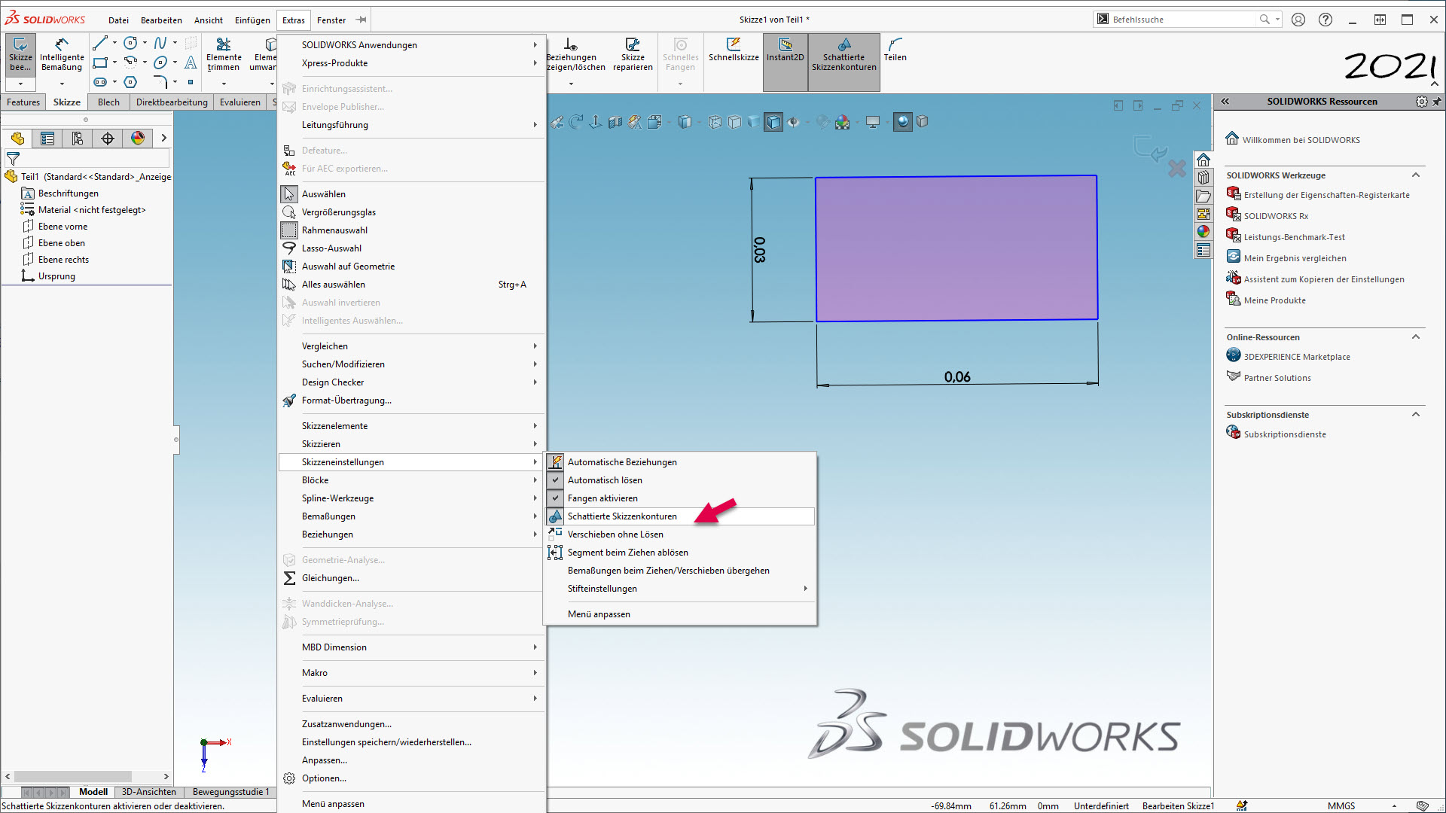Select Ebene vorne in feature tree
This screenshot has width=1446, height=813.
point(63,227)
